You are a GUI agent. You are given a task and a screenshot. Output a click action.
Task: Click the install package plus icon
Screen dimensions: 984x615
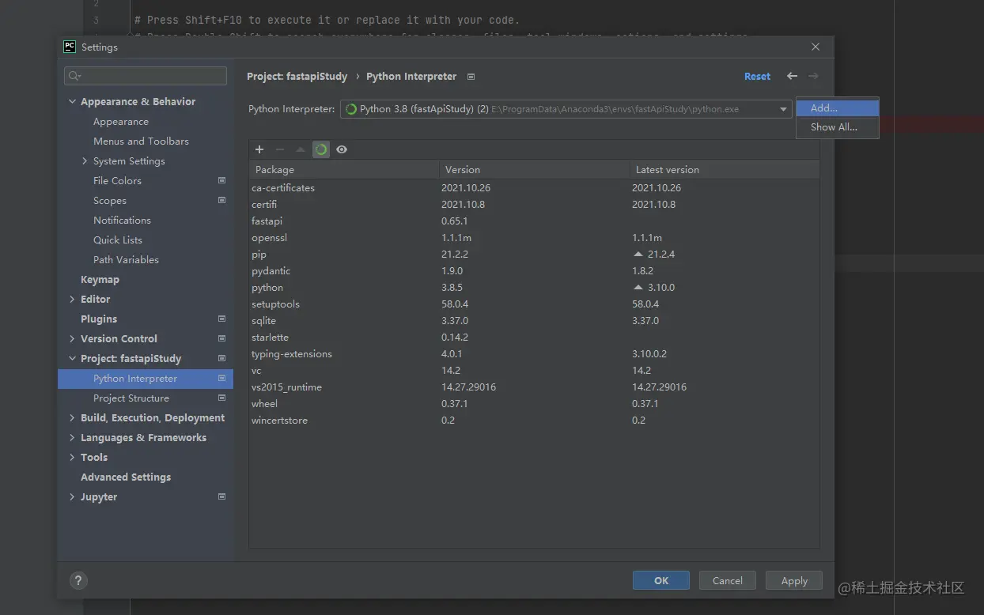click(x=259, y=149)
